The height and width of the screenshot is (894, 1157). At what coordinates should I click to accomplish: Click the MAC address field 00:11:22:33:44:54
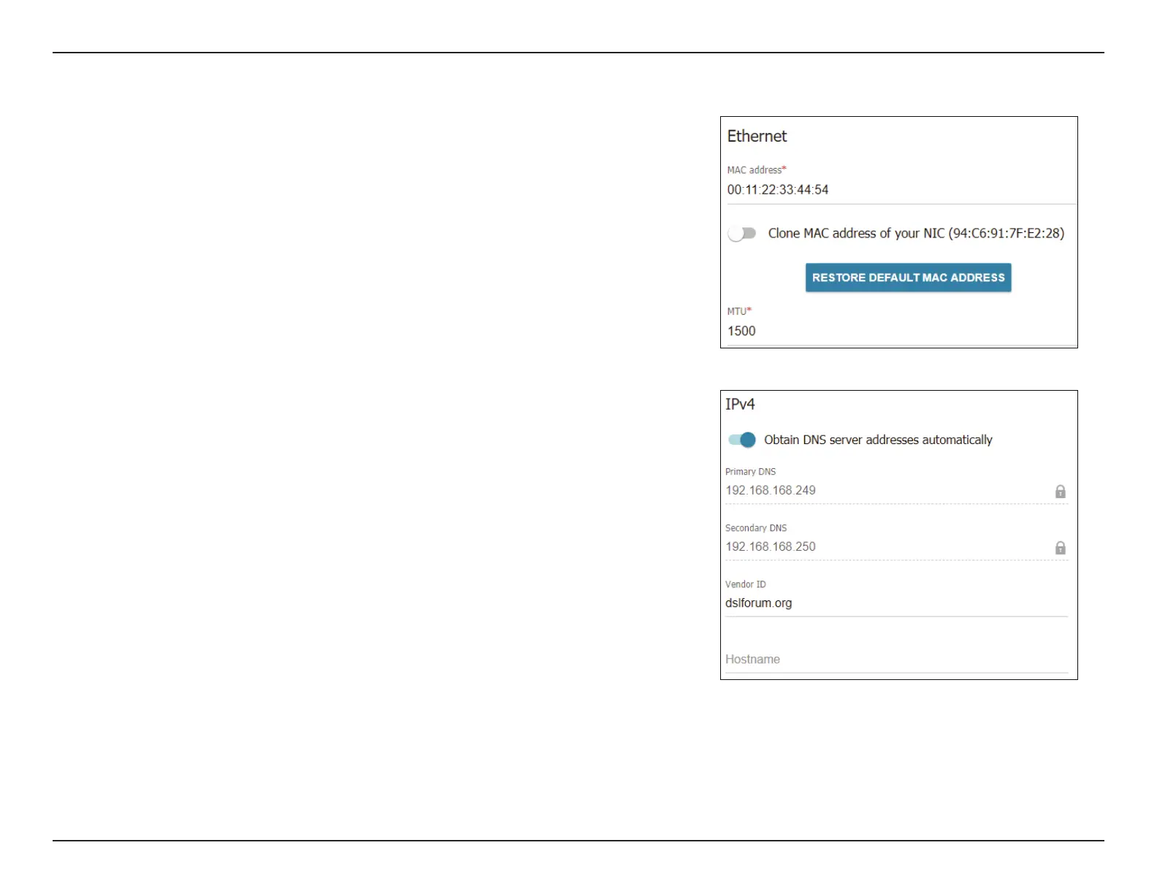coord(901,190)
